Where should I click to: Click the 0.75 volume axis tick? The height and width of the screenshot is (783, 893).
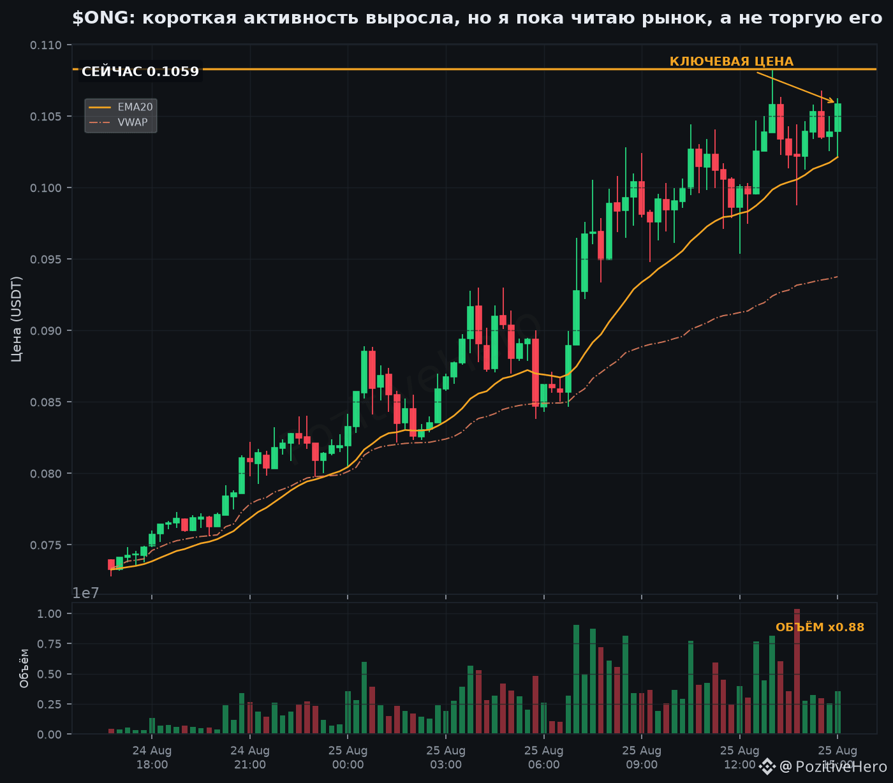coord(50,644)
